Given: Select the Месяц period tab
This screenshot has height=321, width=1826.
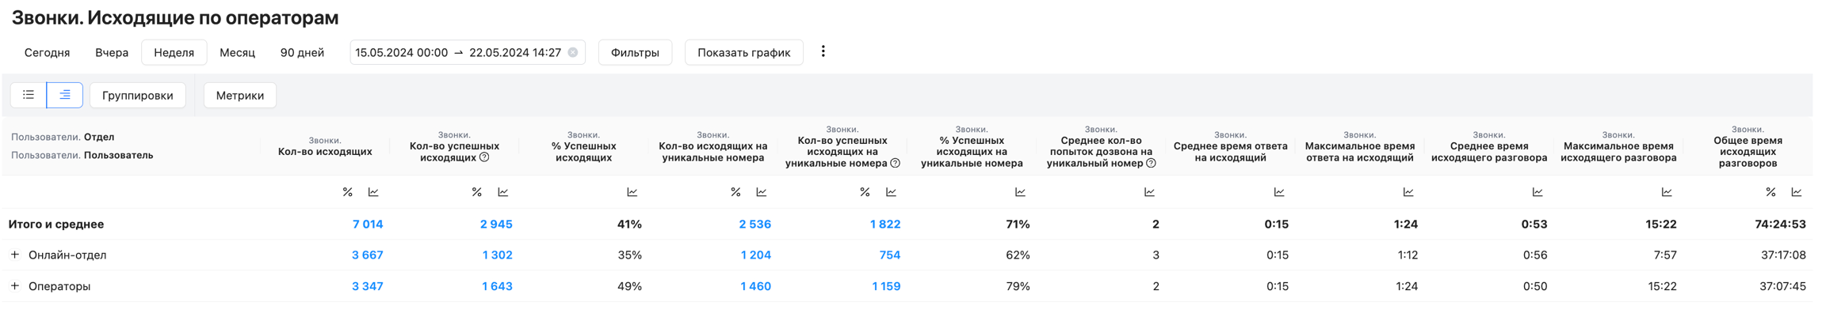Looking at the screenshot, I should [x=237, y=53].
